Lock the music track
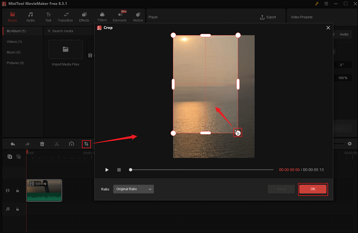Image resolution: width=358 pixels, height=233 pixels. click(x=17, y=209)
